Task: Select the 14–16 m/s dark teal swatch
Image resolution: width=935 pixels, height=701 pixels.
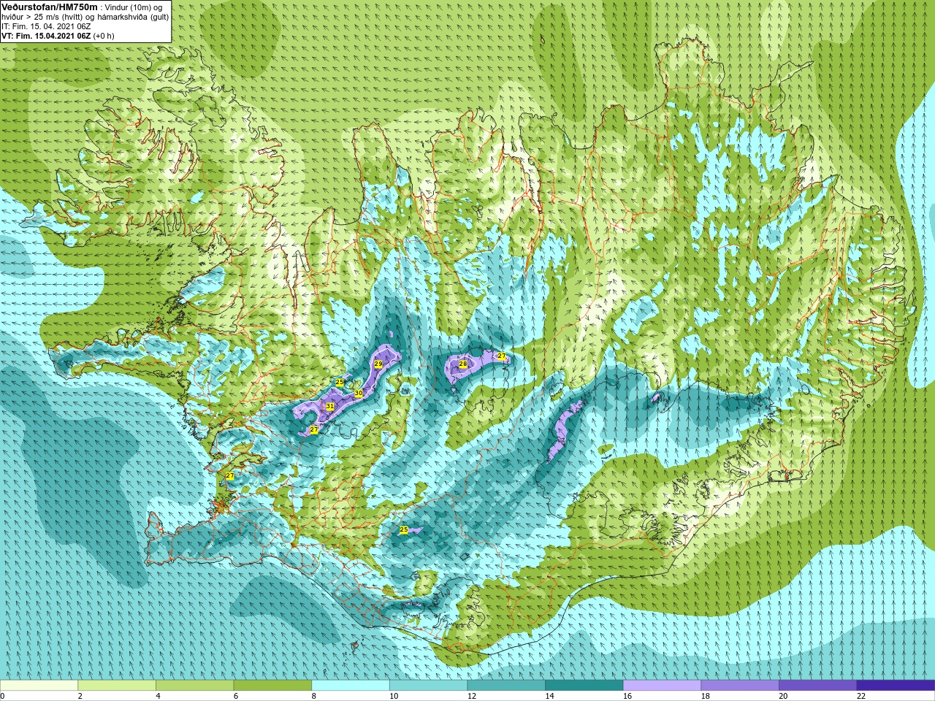Action: [584, 686]
